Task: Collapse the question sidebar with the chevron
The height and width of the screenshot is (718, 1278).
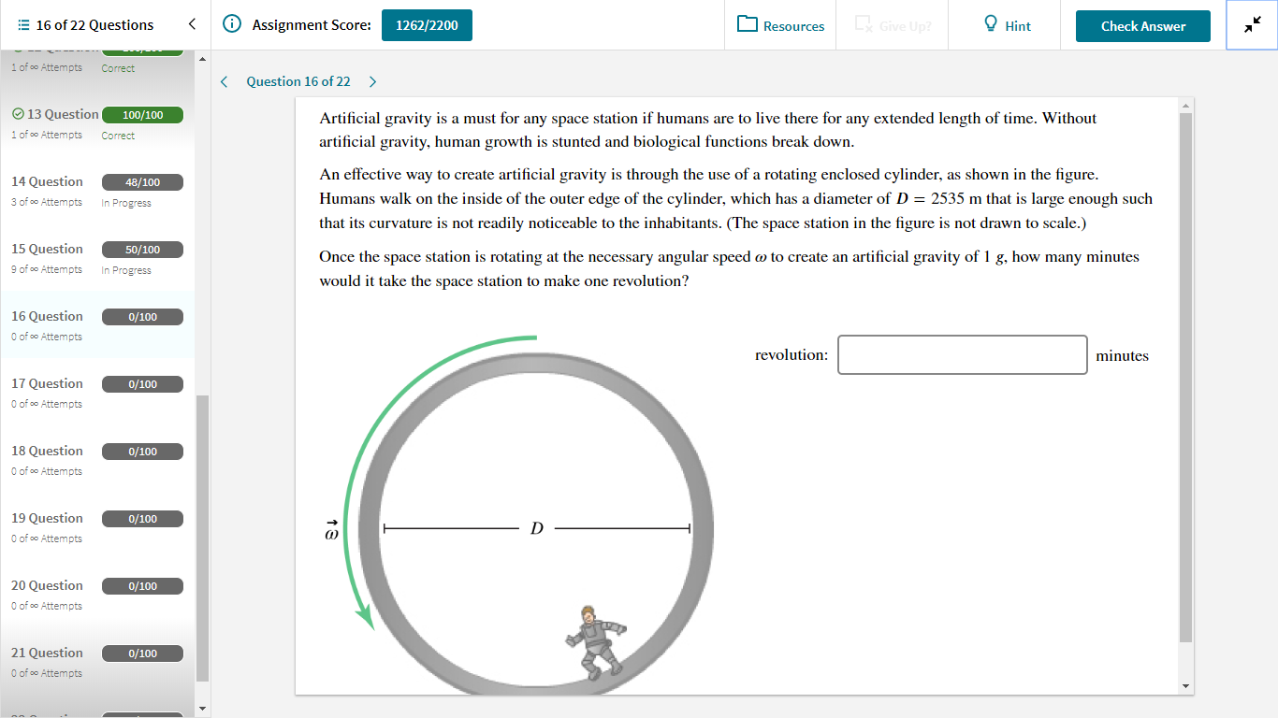Action: (x=194, y=25)
